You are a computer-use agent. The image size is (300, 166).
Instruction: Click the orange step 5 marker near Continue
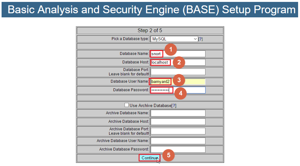(168, 155)
